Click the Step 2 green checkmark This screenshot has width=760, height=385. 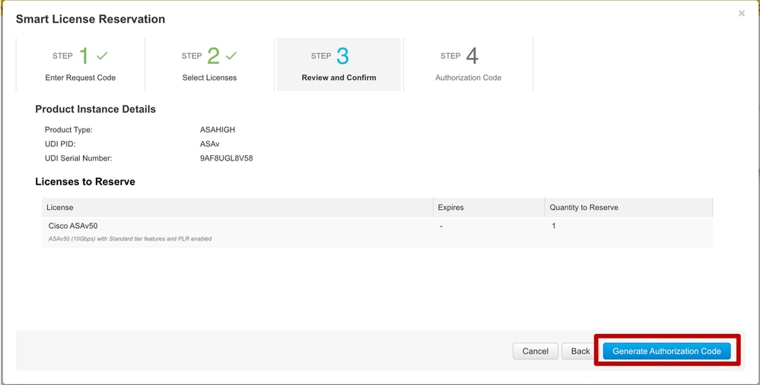click(231, 56)
